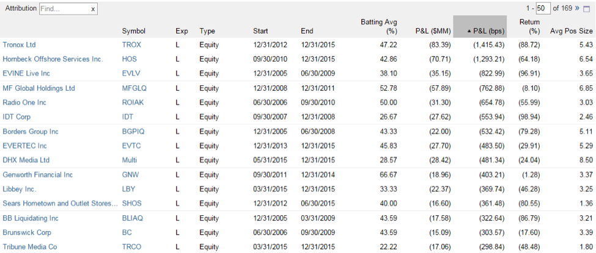Open the MF Global Holdings Ltd link
The width and height of the screenshot is (596, 253).
click(39, 88)
